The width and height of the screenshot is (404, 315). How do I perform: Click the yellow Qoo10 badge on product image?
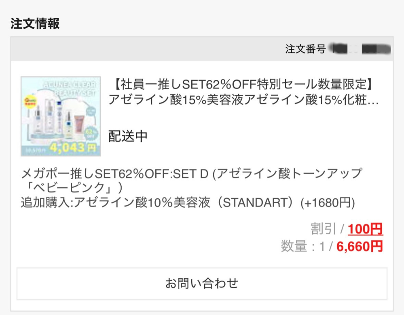(30, 102)
